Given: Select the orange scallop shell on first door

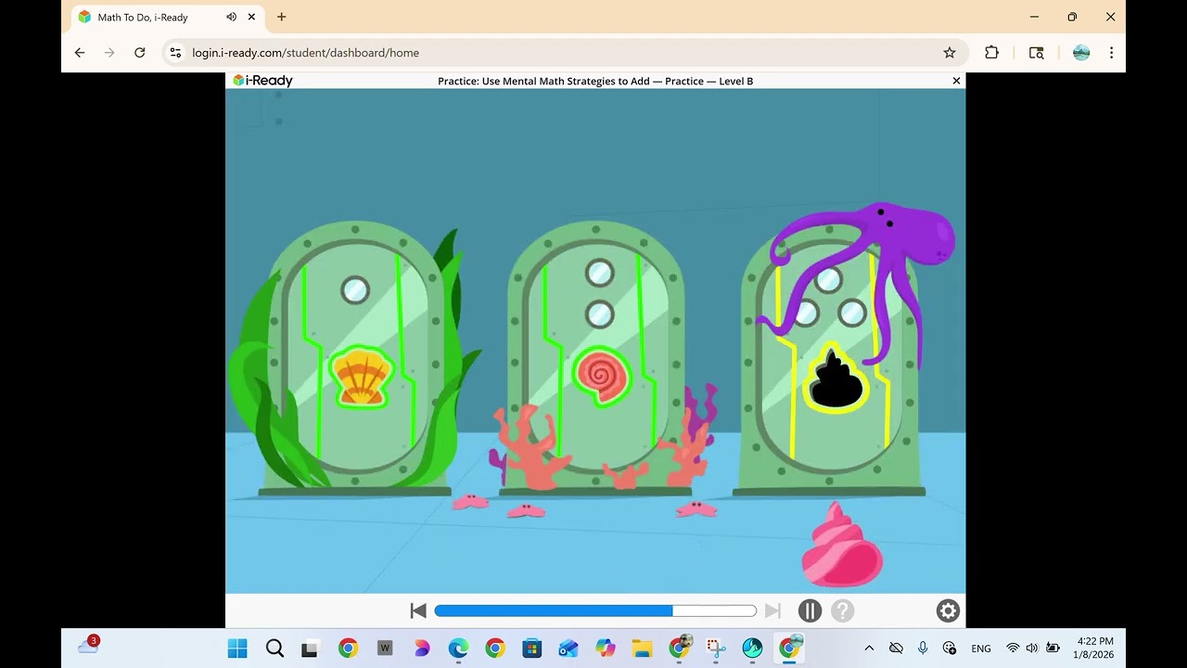Looking at the screenshot, I should coord(362,377).
